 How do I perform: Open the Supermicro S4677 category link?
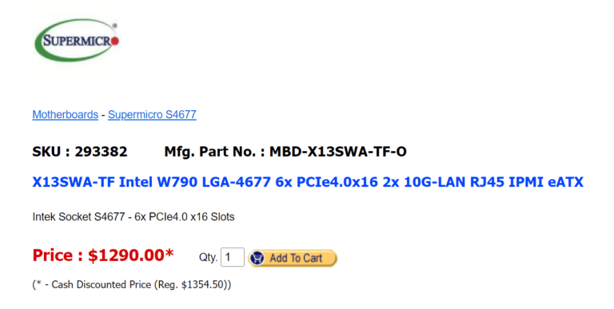coord(152,115)
